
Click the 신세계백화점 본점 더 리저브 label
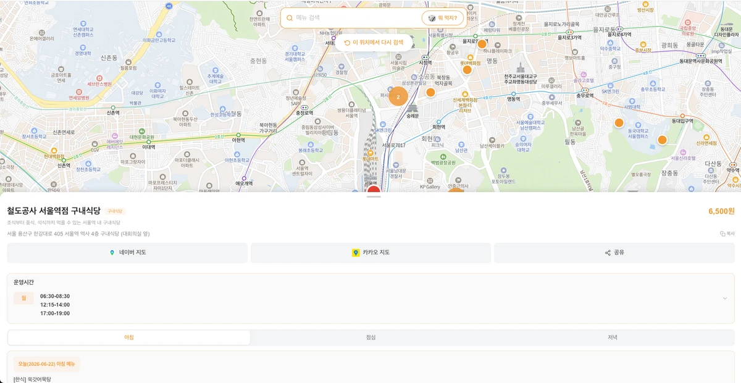pyautogui.click(x=466, y=105)
